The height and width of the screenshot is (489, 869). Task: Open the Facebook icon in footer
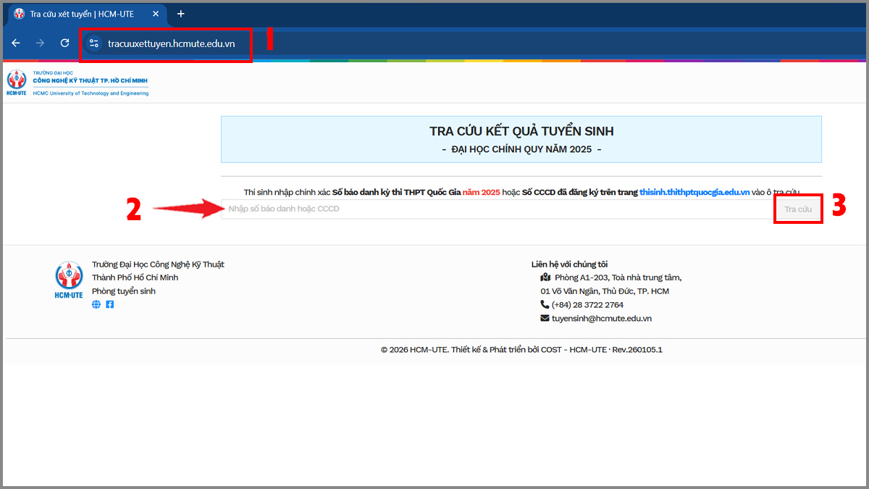tap(110, 304)
